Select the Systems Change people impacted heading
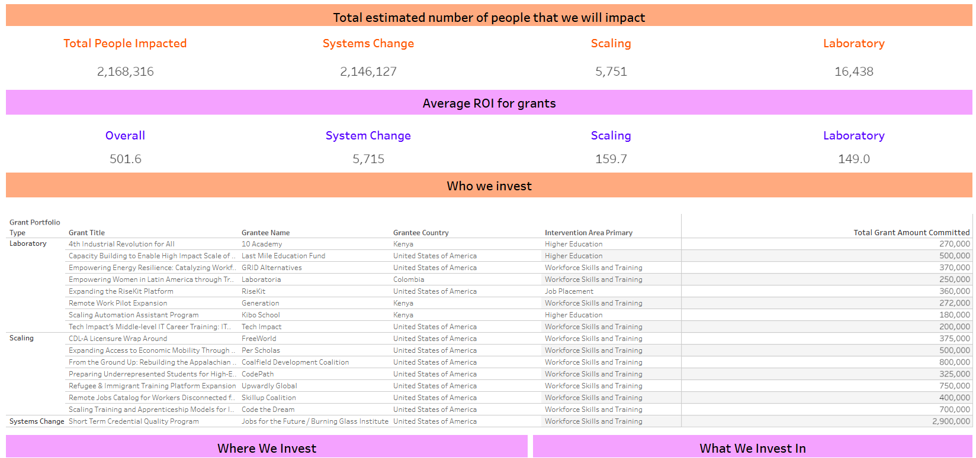 click(368, 44)
